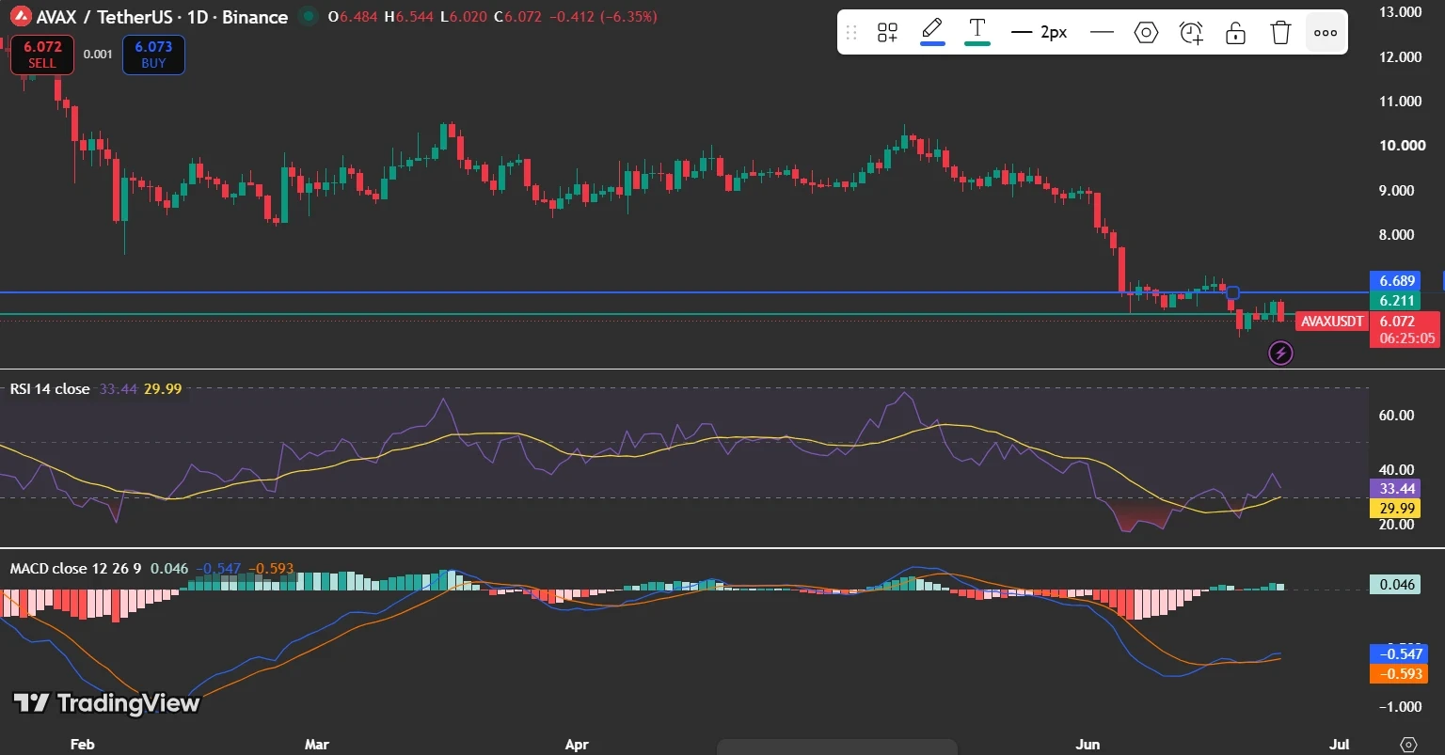The image size is (1445, 755).
Task: Open chart settings gear at bottom right
Action: 1408,743
